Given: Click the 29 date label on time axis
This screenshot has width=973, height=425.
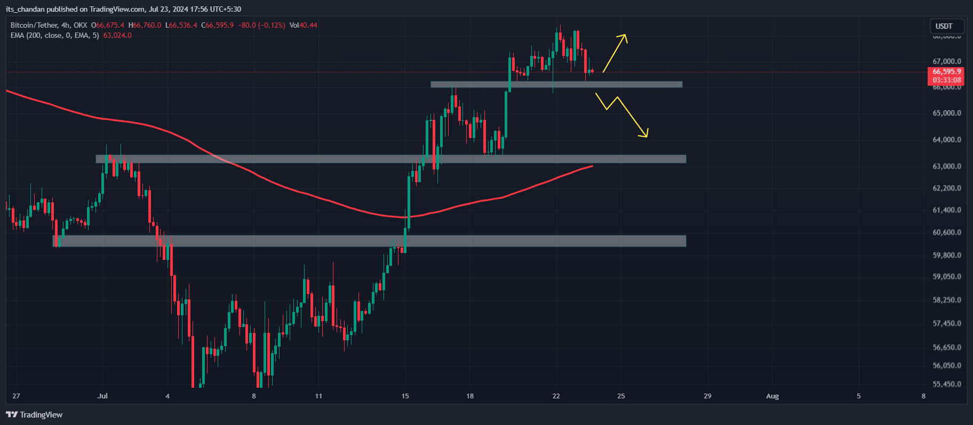Looking at the screenshot, I should pos(707,396).
